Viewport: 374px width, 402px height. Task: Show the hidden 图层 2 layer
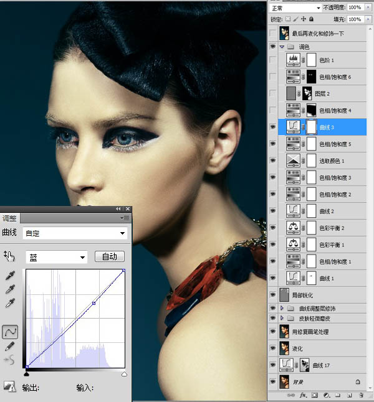coord(273,93)
